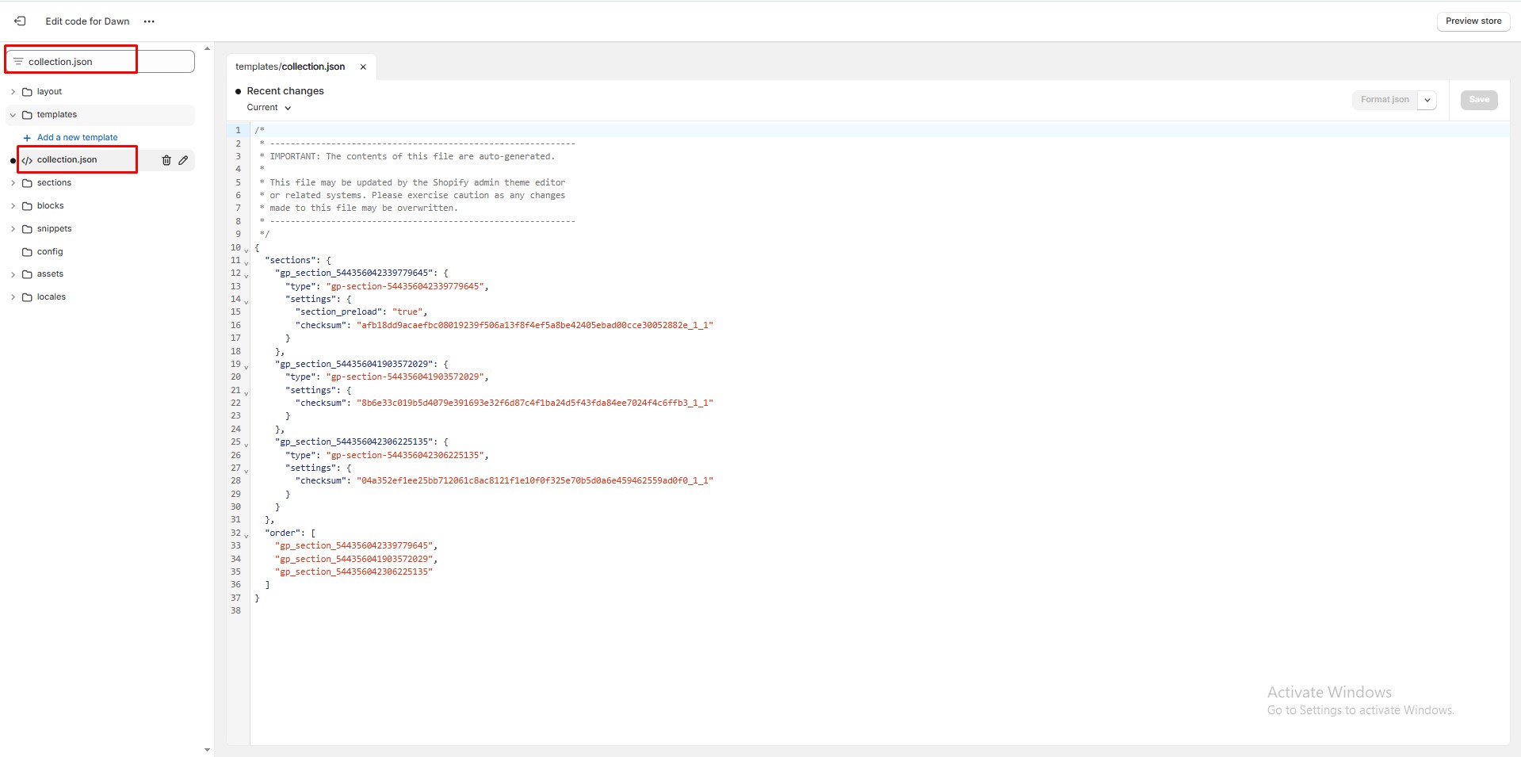
Task: Expand the sections folder
Action: point(12,182)
